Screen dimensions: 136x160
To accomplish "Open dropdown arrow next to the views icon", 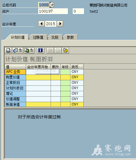I will click(21, 50).
